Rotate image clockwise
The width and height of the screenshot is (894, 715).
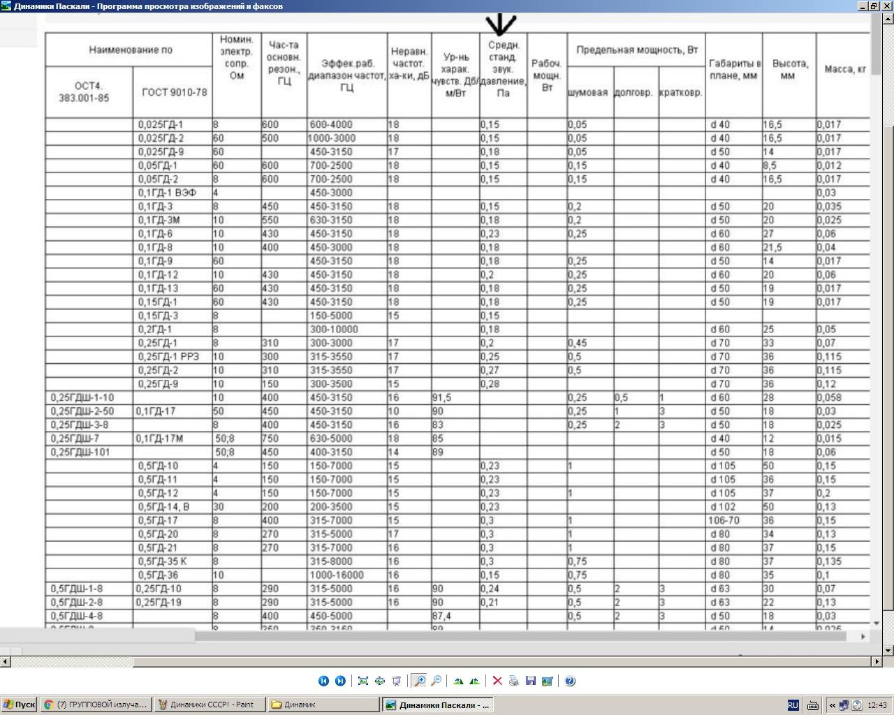tap(458, 681)
